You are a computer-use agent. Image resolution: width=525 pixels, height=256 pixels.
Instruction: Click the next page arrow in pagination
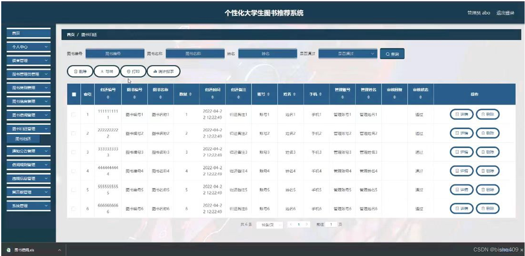308,224
